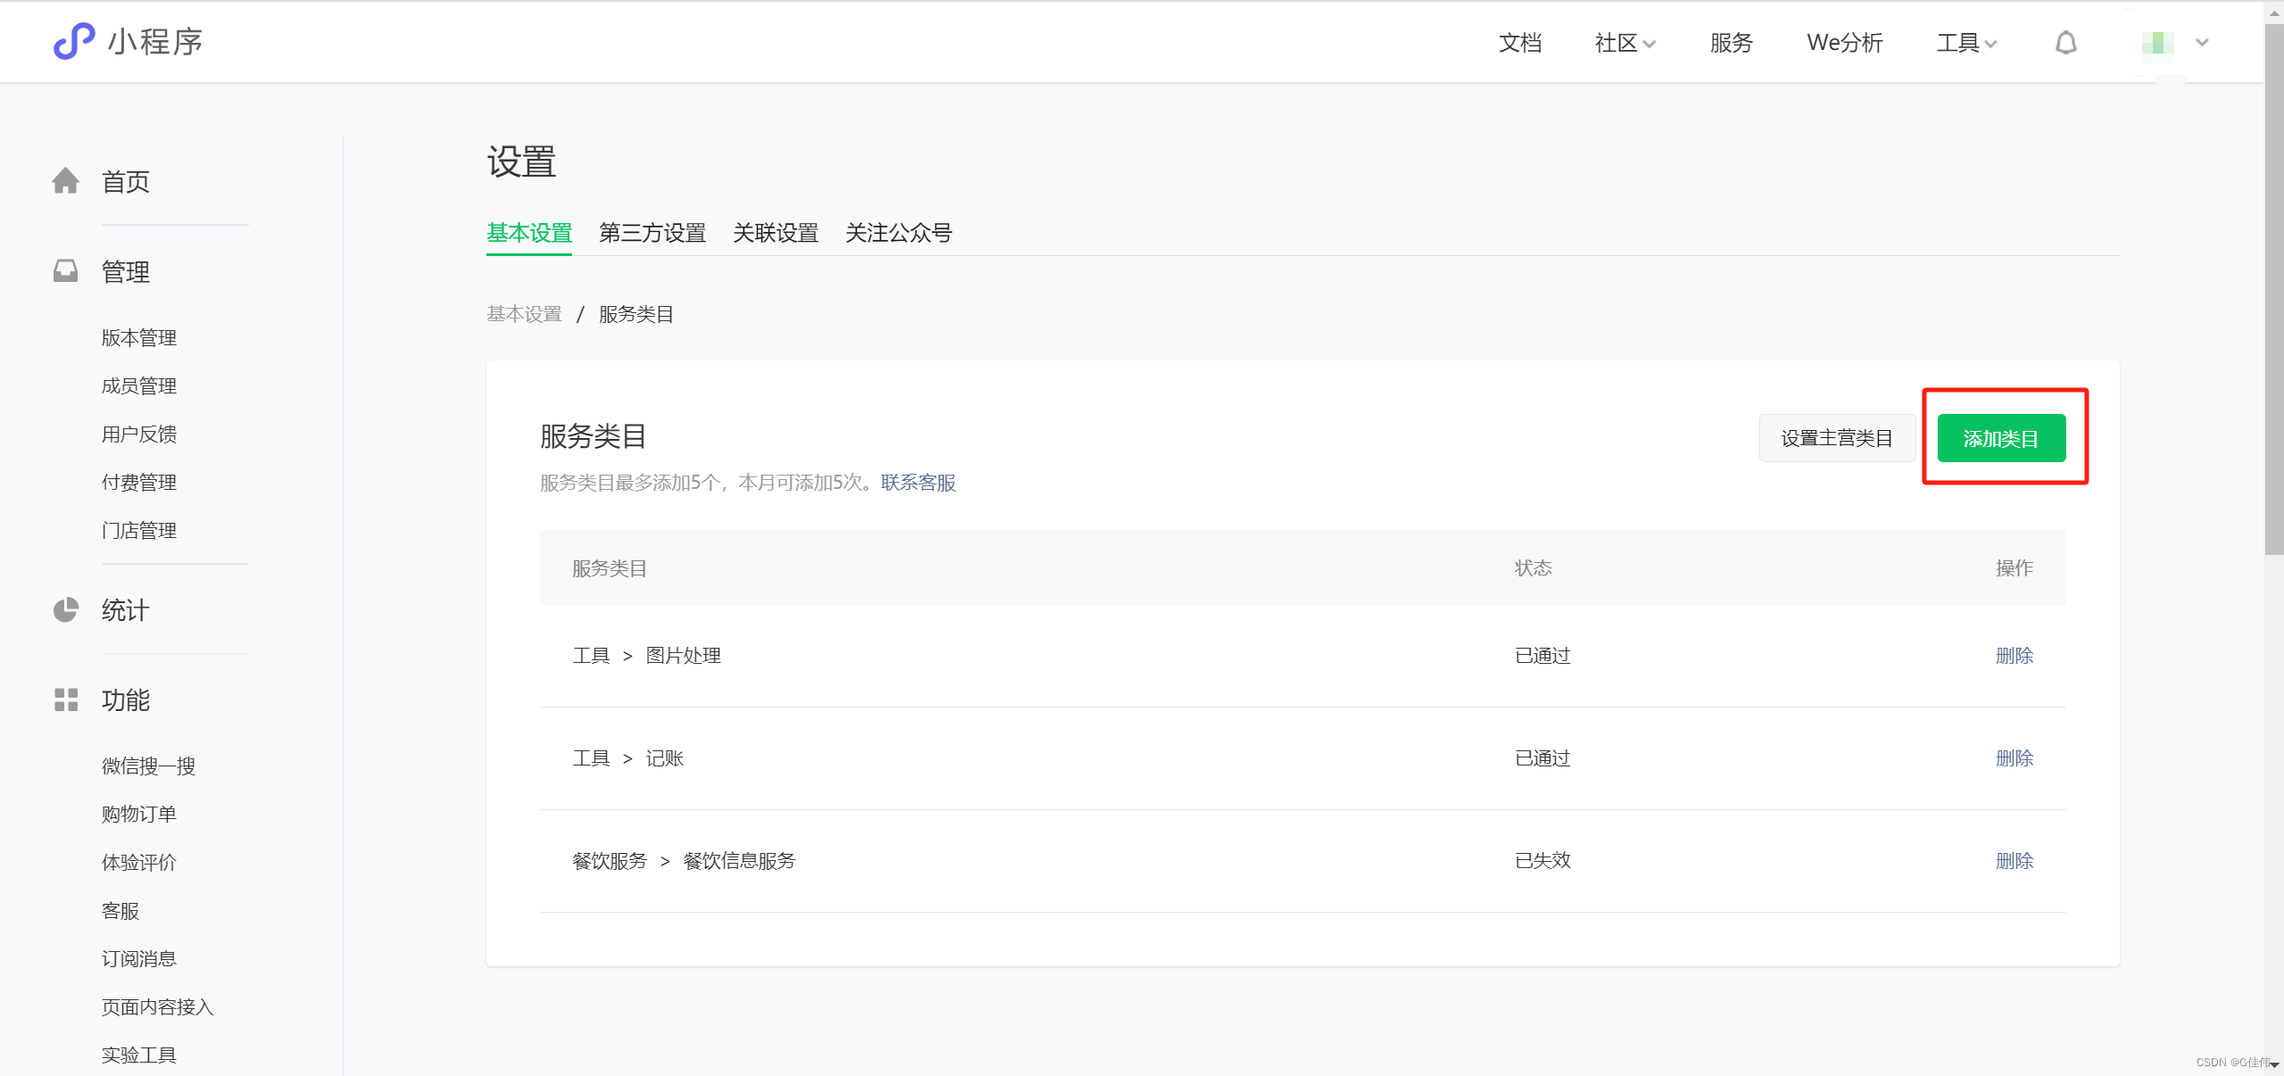The image size is (2284, 1076).
Task: Click the inbox icon beside 管理
Action: (x=66, y=271)
